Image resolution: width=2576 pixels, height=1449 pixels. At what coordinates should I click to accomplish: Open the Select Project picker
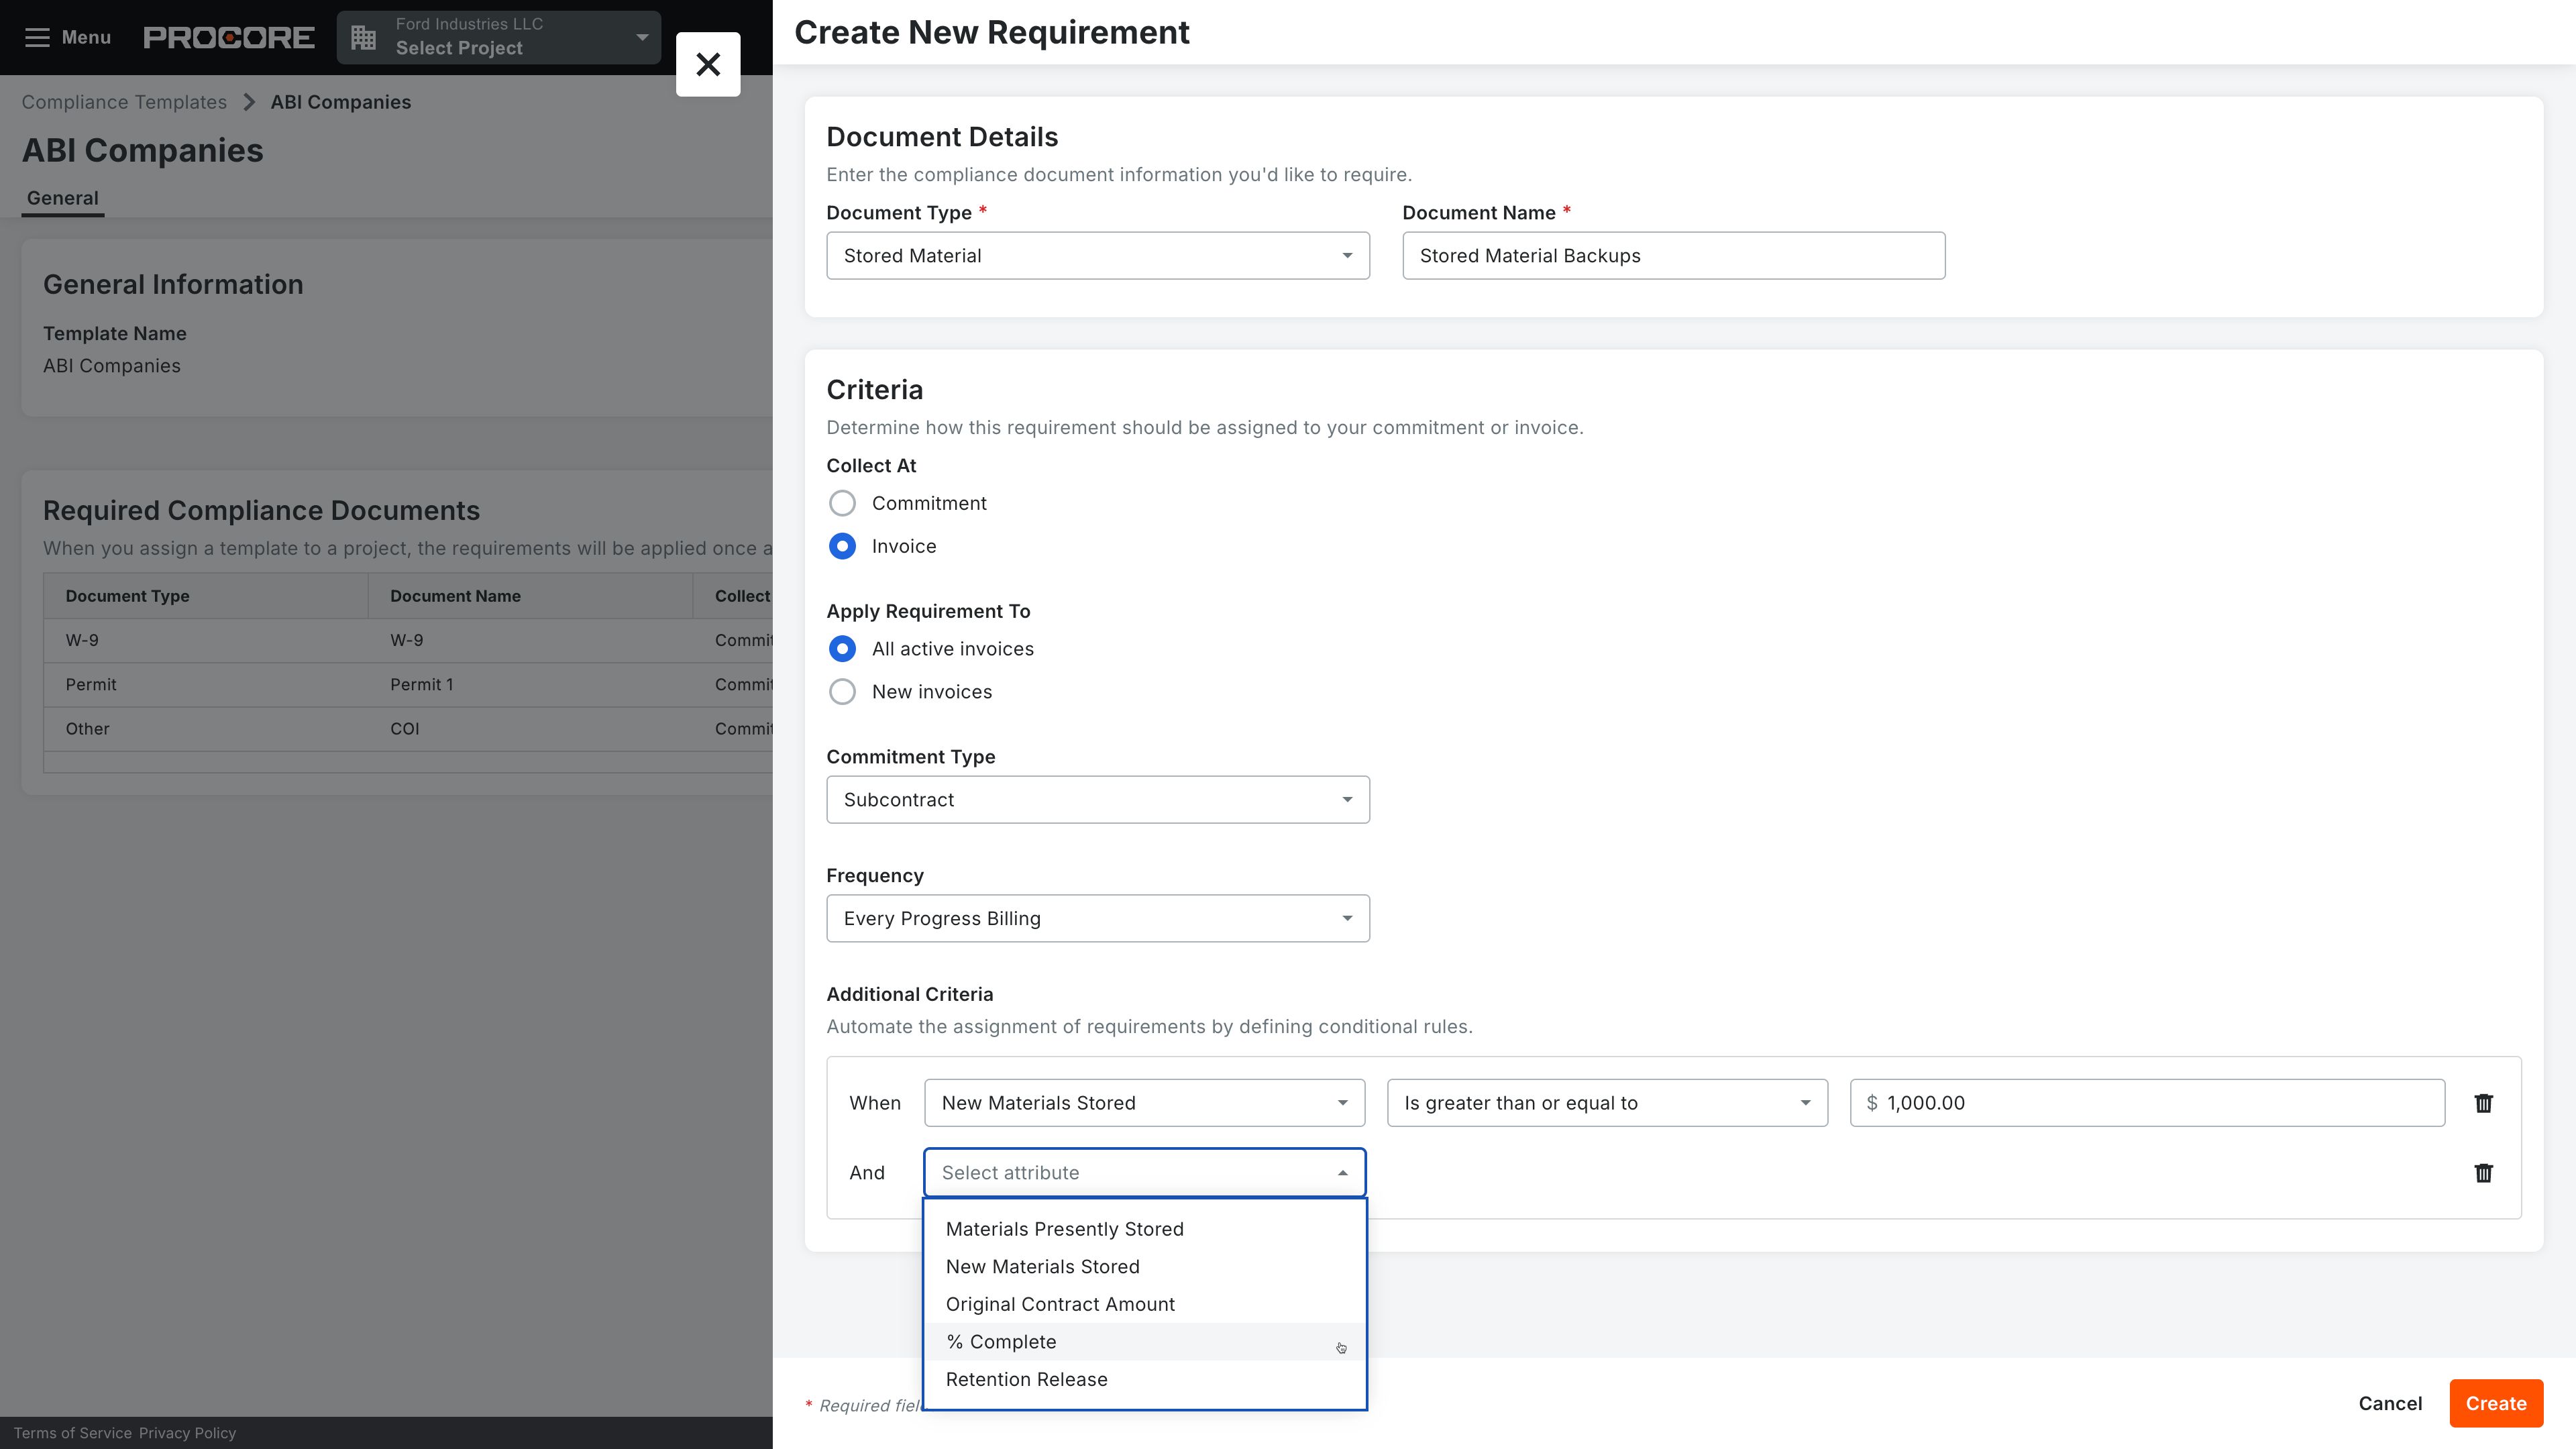(x=498, y=37)
